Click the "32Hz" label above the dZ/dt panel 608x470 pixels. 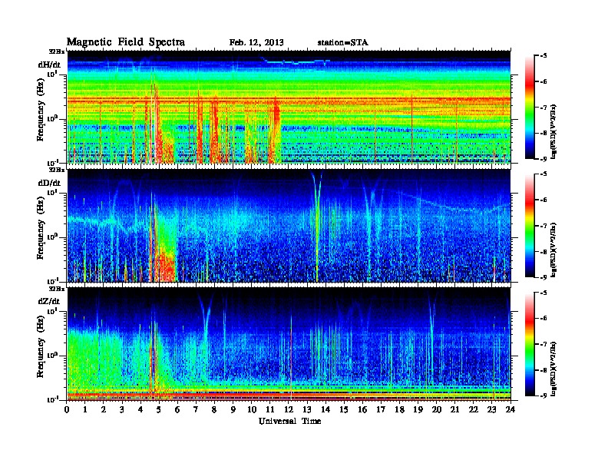click(x=57, y=289)
